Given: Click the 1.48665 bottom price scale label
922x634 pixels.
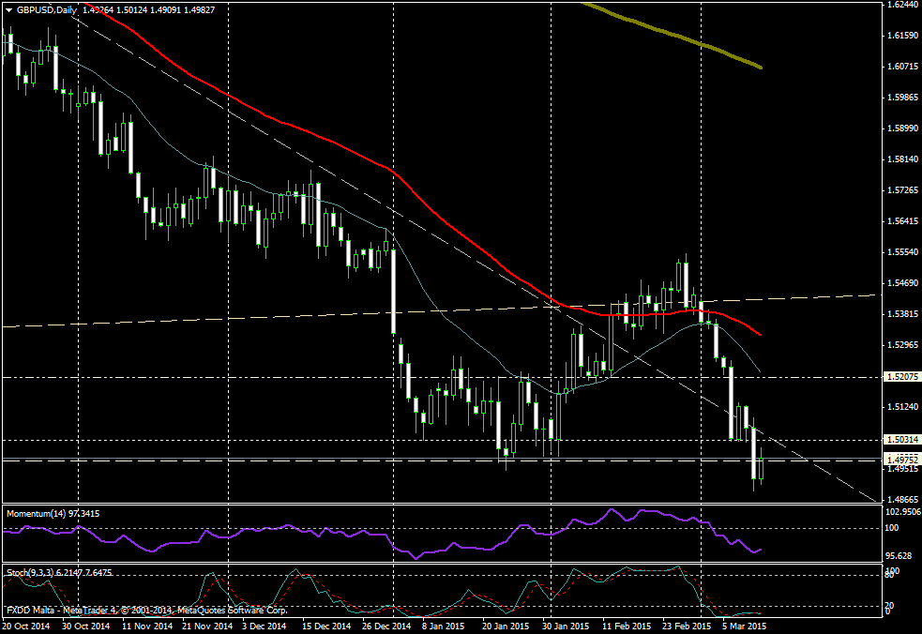Looking at the screenshot, I should coord(901,500).
